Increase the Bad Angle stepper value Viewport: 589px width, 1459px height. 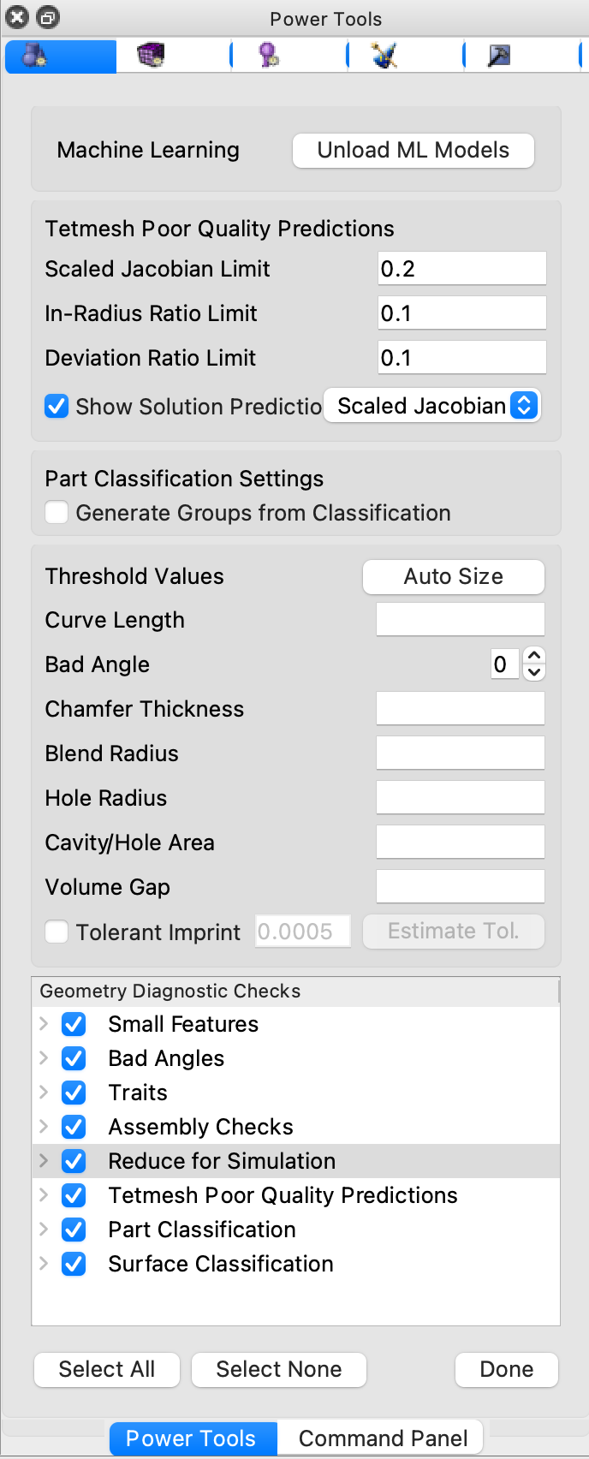pos(534,657)
